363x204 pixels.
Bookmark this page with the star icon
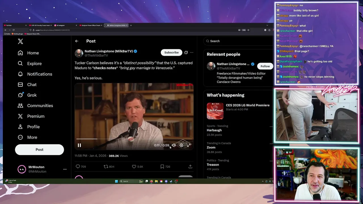point(248,30)
